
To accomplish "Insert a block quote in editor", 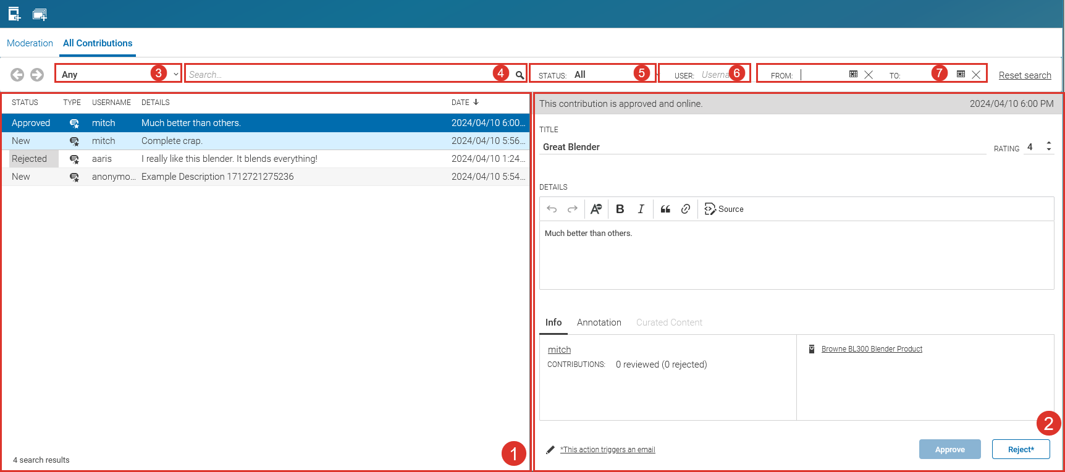I will (665, 209).
